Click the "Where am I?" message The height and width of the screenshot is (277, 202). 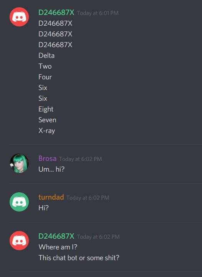[x=58, y=247]
